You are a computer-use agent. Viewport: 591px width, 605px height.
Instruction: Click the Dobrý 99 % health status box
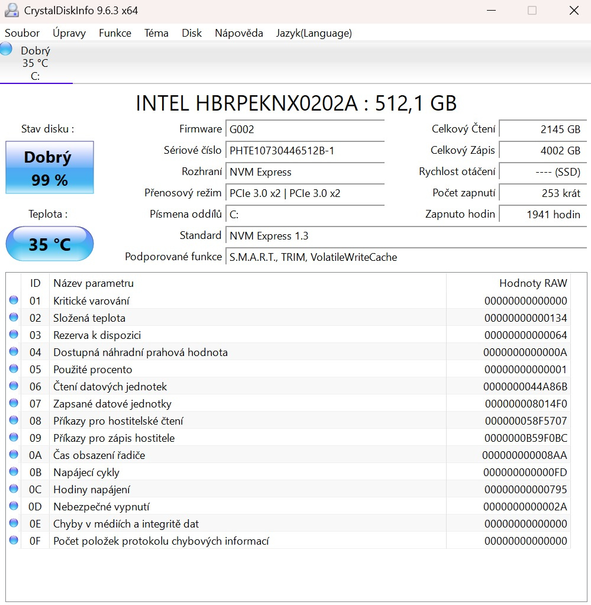pyautogui.click(x=49, y=167)
